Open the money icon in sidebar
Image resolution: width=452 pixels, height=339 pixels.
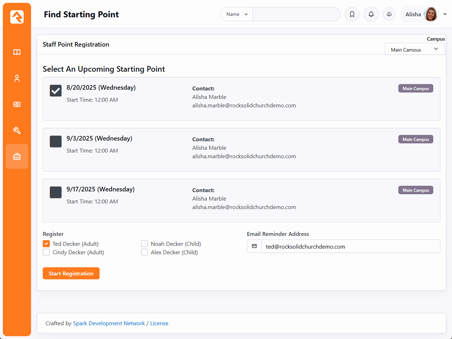tap(17, 105)
